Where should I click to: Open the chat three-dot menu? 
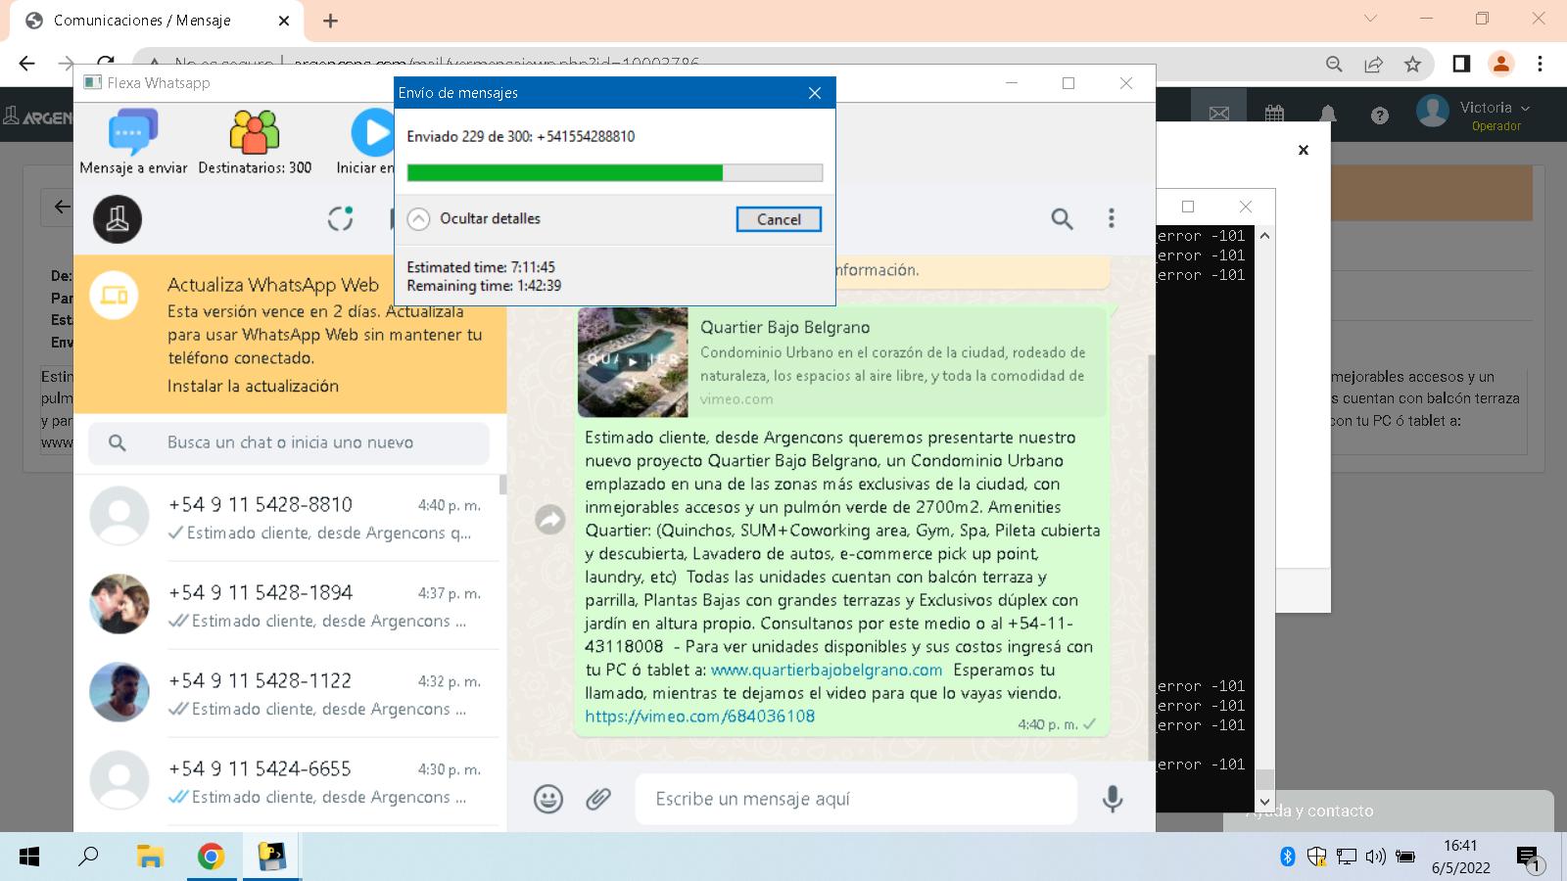point(1111,218)
